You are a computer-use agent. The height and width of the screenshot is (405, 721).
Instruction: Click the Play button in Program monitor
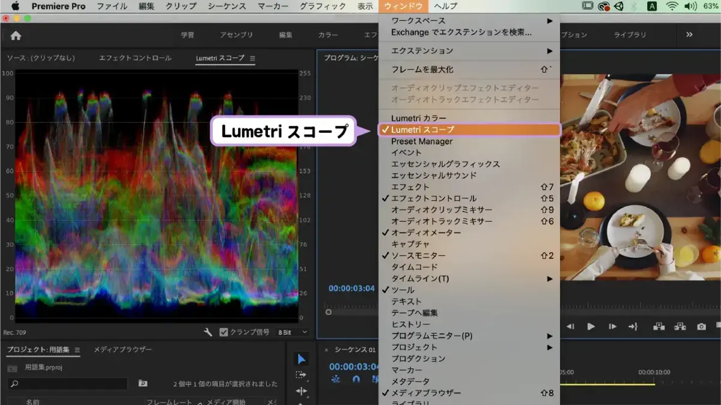point(591,326)
